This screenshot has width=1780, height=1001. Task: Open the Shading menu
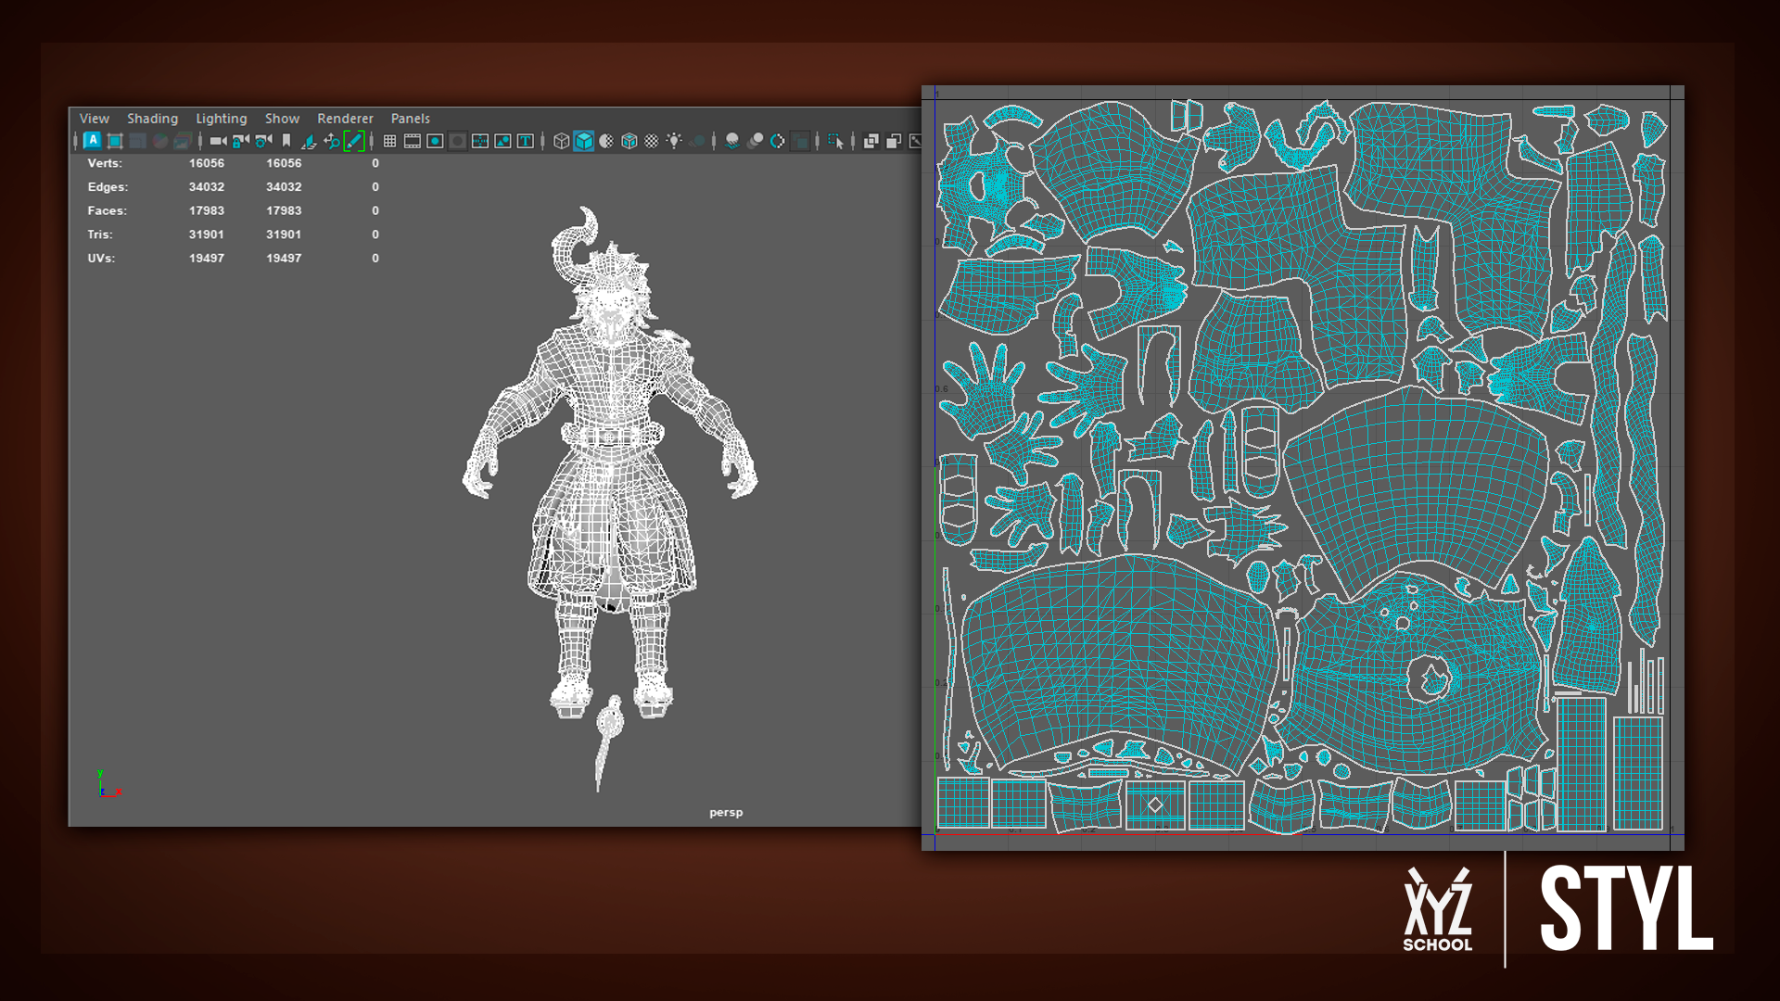click(152, 119)
